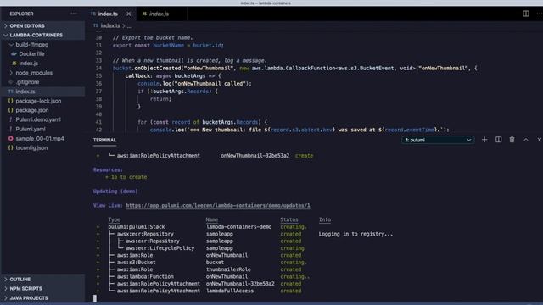Click "+ 16 to create" resources text

(126, 177)
